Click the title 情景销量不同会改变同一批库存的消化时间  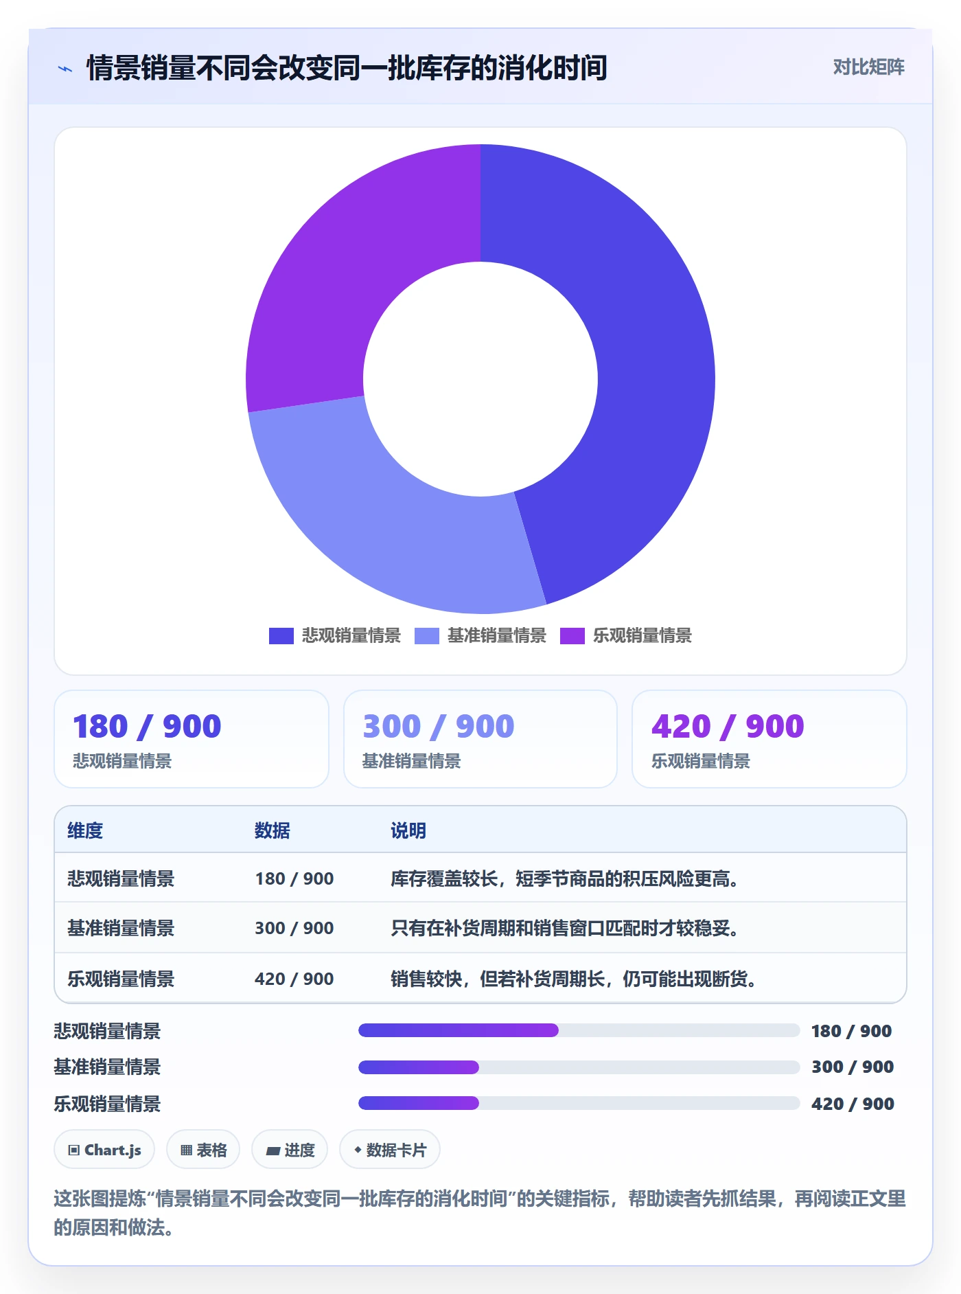click(x=347, y=68)
